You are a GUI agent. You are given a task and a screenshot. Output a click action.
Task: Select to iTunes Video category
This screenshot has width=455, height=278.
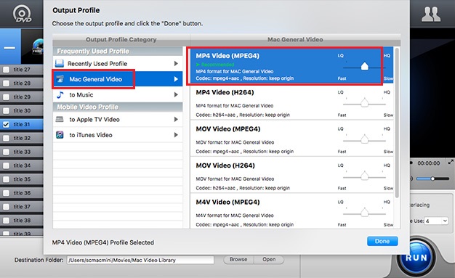pos(118,135)
